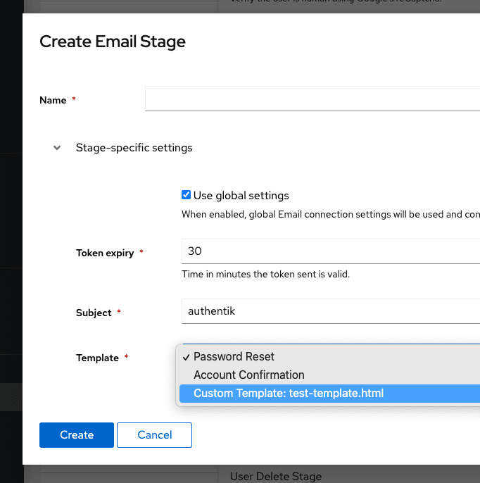
Task: Select Custom Template: test-template.html option
Action: 289,393
